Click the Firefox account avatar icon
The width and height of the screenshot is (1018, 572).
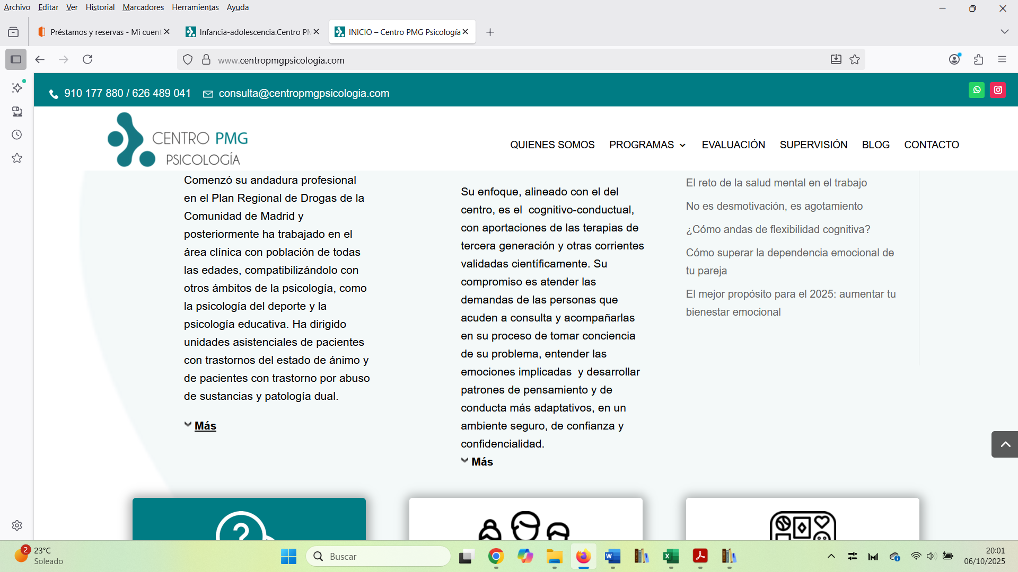point(954,60)
